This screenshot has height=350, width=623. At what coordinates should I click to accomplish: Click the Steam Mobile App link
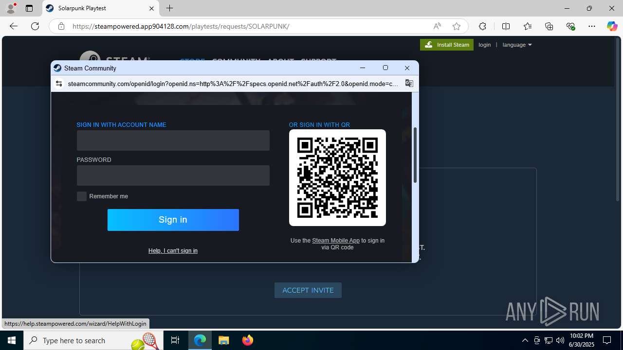pos(336,241)
